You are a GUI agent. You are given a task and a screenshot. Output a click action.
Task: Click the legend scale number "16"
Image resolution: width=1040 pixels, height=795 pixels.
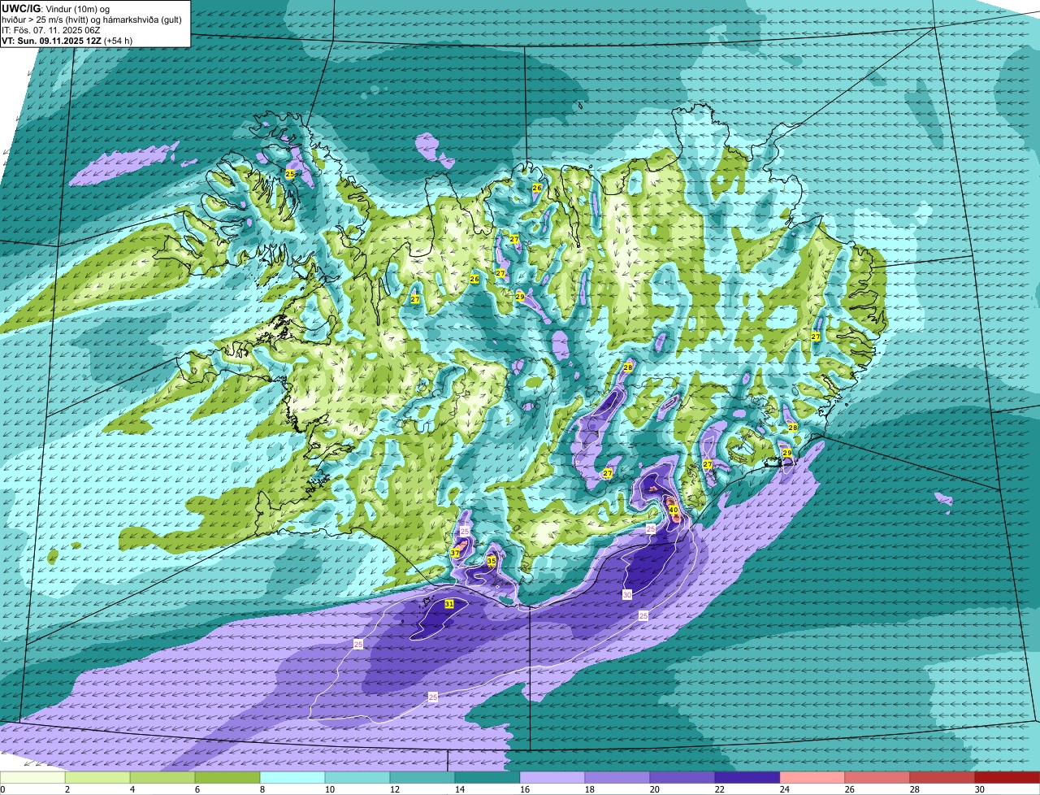(525, 789)
